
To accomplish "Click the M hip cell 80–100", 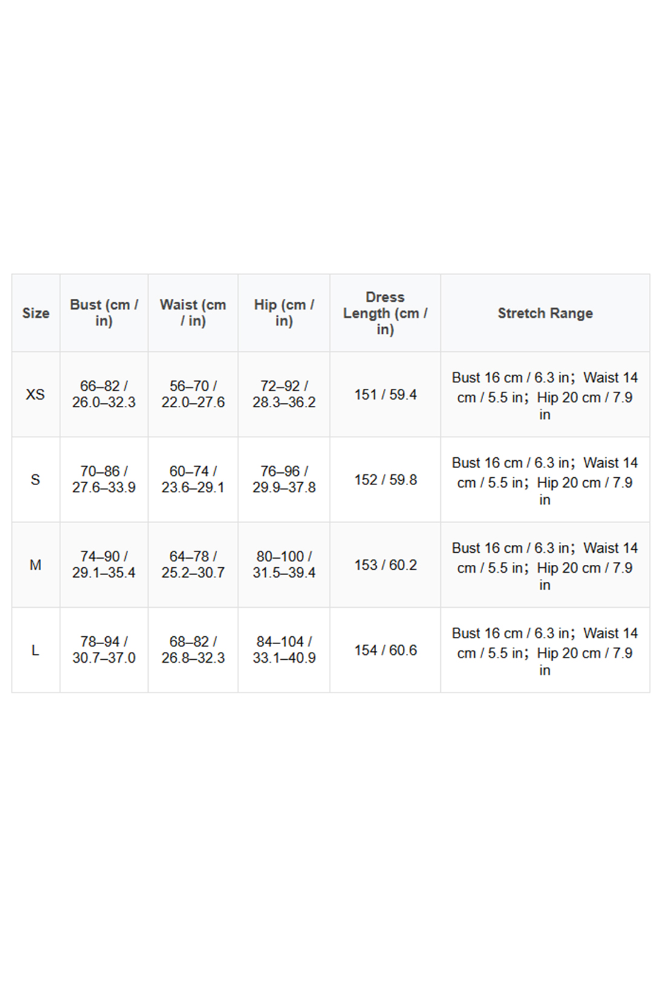I will pos(284,565).
